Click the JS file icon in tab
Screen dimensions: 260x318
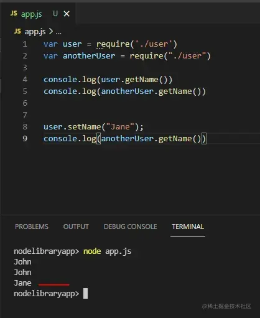14,14
